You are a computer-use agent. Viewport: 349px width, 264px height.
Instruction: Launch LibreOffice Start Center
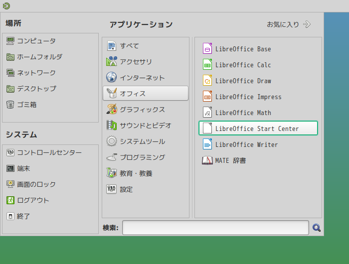pyautogui.click(x=258, y=128)
